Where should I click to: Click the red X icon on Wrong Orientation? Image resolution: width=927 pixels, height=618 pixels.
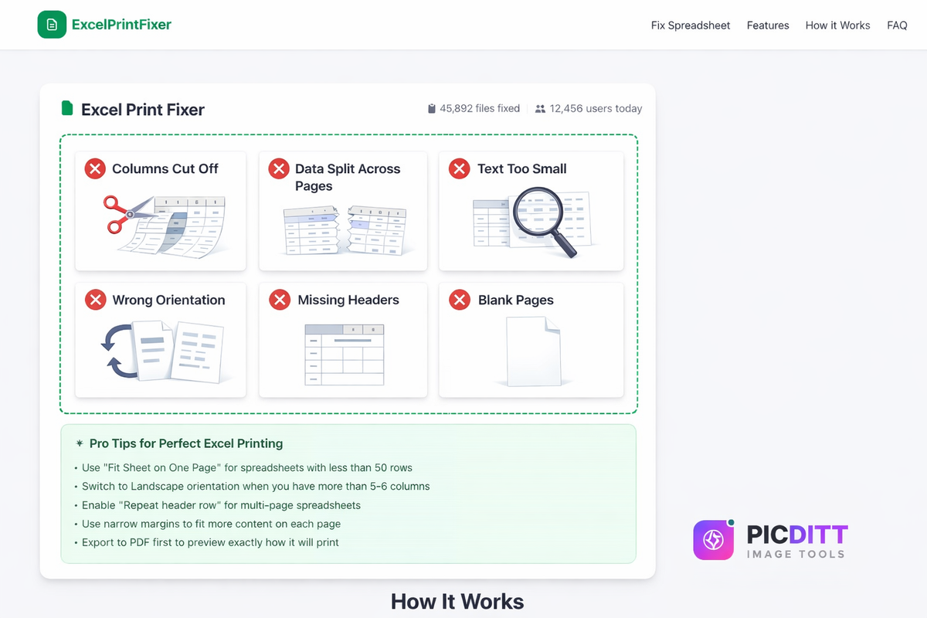point(95,300)
